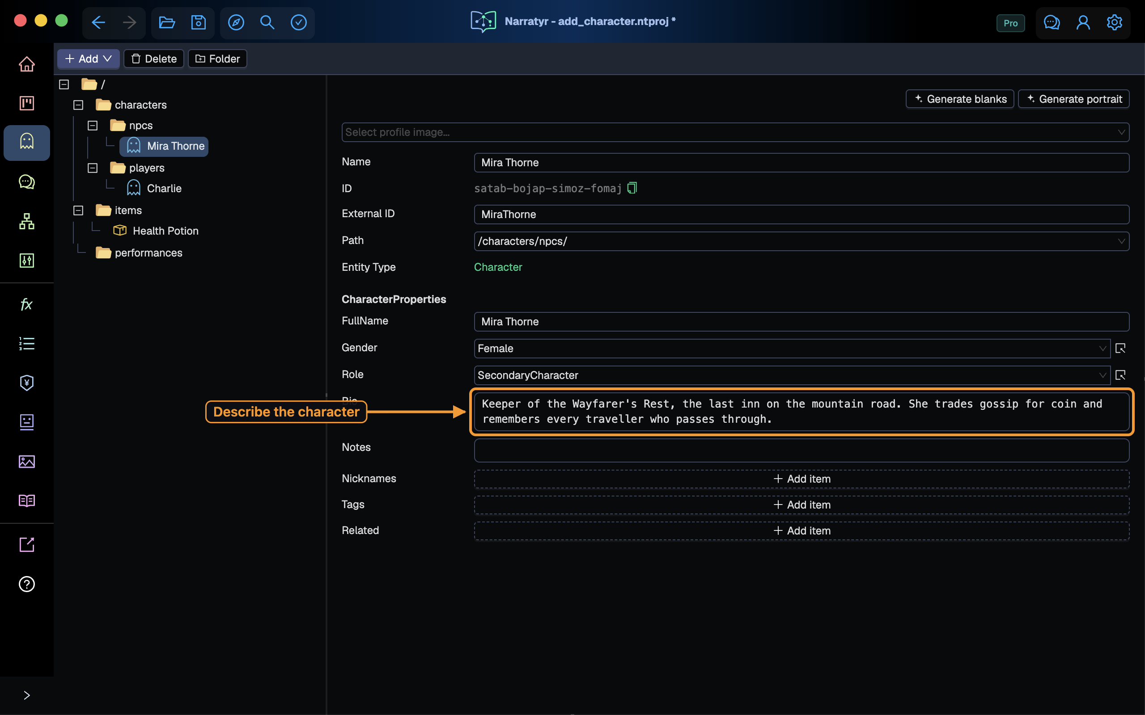Click the Character entity type link

click(x=498, y=267)
